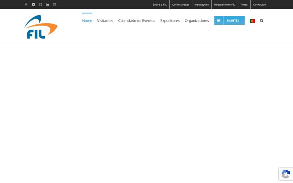Select the Portuguese flag language icon

pos(252,21)
